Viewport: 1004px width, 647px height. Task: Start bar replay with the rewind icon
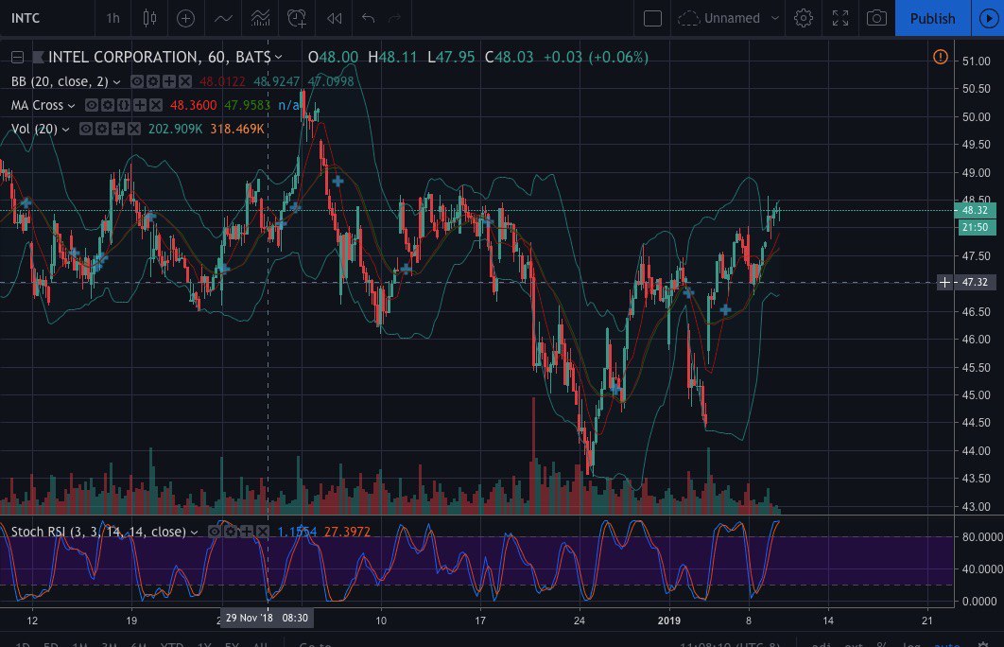pyautogui.click(x=334, y=18)
